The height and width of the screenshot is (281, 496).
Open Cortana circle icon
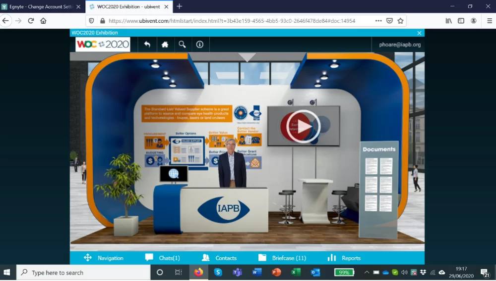click(x=160, y=273)
